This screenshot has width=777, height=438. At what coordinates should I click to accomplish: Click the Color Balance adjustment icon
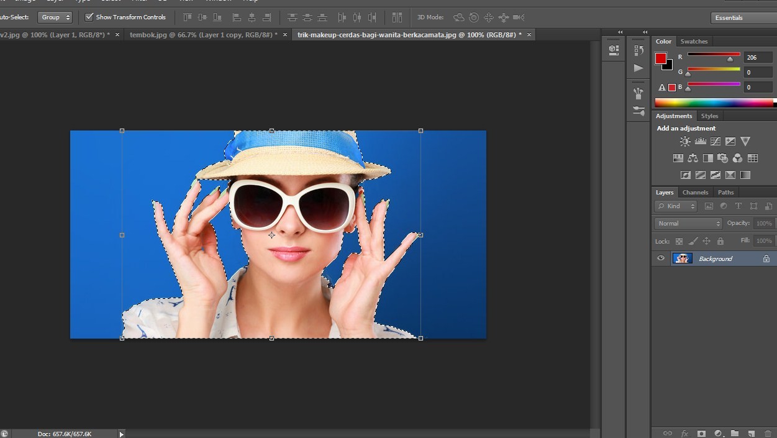[693, 158]
